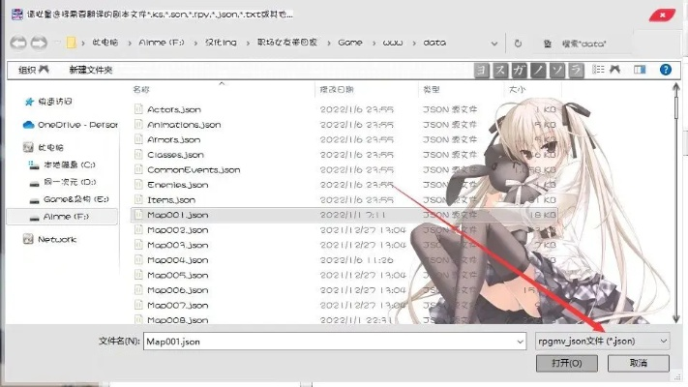This screenshot has width=688, height=387.
Task: Select the Actors.json file icon
Action: 138,109
